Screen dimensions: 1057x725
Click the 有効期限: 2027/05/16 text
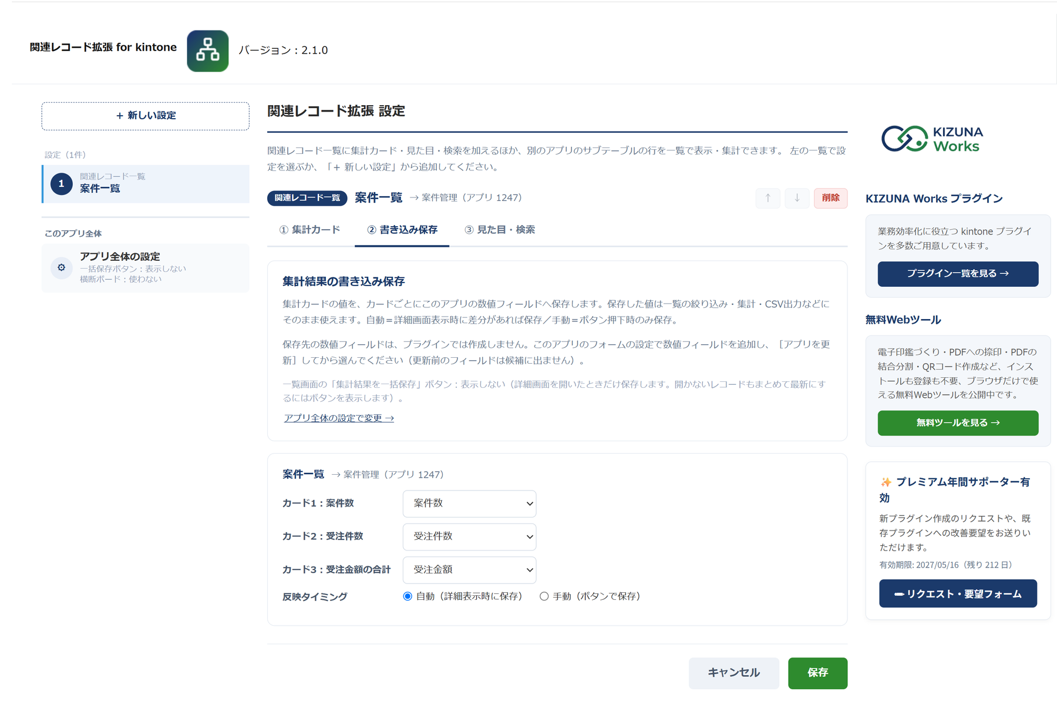pyautogui.click(x=945, y=565)
